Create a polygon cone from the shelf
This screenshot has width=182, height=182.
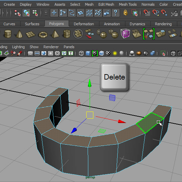click(x=19, y=34)
